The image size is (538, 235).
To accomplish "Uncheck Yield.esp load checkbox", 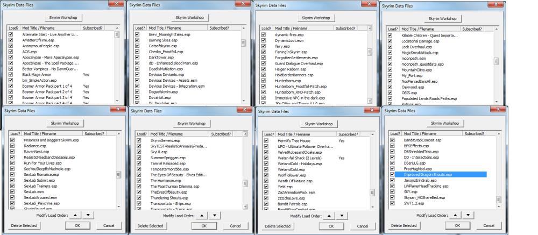I will (266, 187).
